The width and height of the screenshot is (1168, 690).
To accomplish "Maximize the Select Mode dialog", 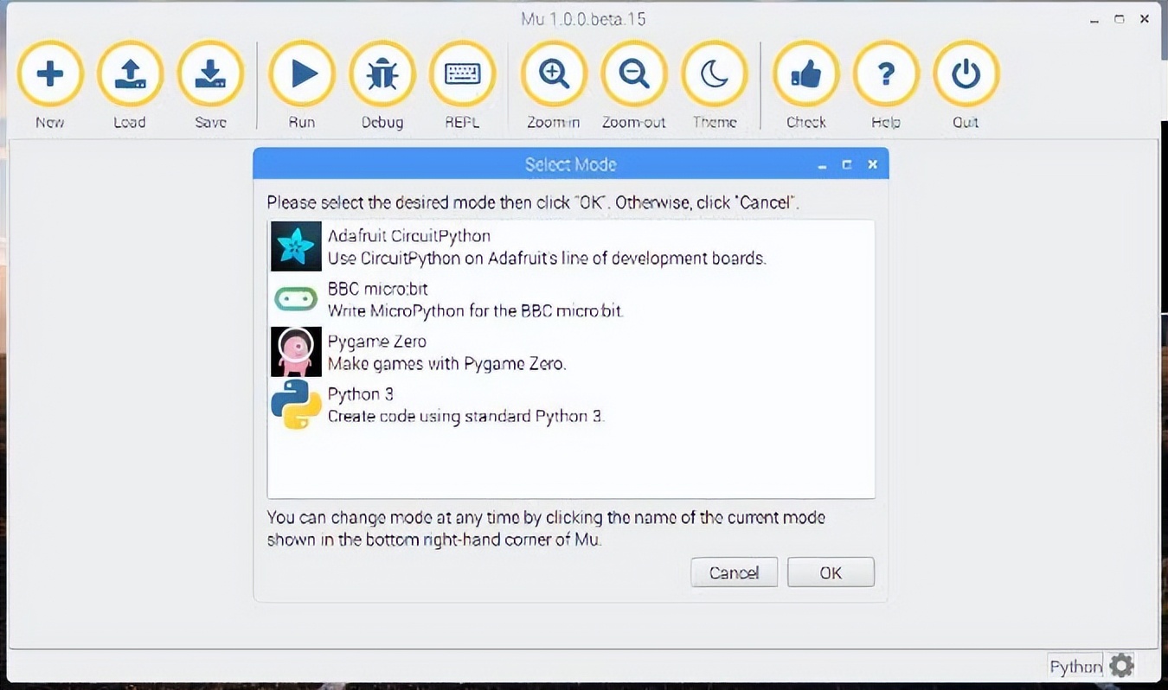I will tap(847, 164).
